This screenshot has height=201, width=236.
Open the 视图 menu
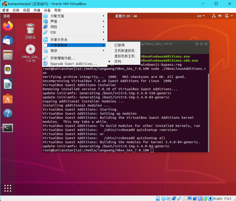[26, 10]
